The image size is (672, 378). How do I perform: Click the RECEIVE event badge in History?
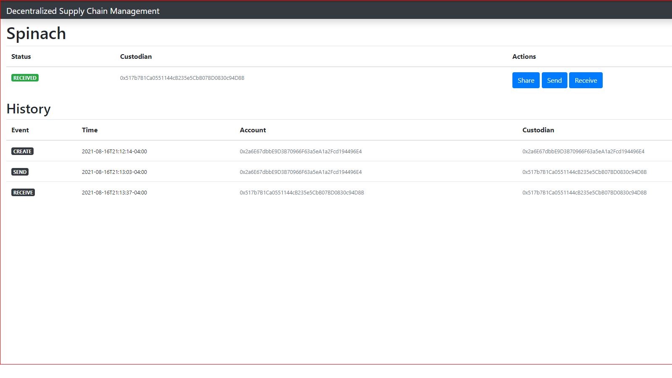(23, 192)
